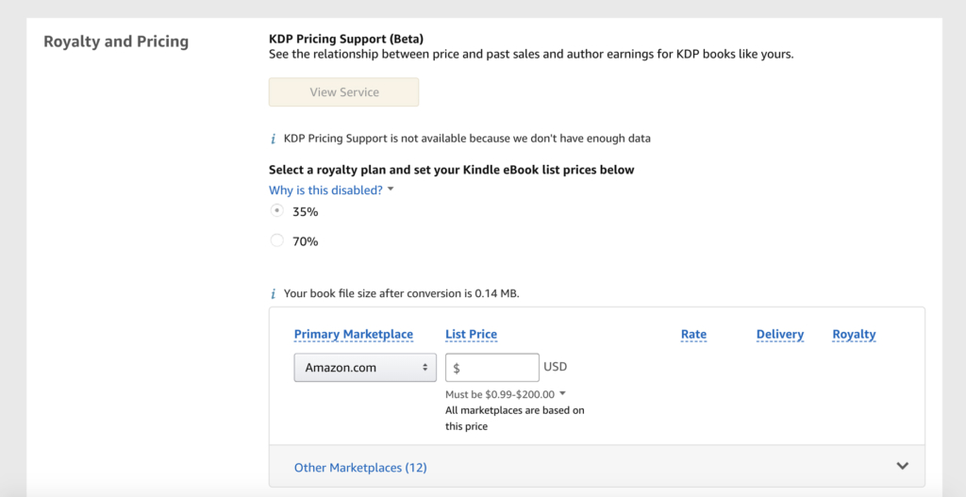Select the 70% royalty plan
The width and height of the screenshot is (966, 497).
click(276, 240)
